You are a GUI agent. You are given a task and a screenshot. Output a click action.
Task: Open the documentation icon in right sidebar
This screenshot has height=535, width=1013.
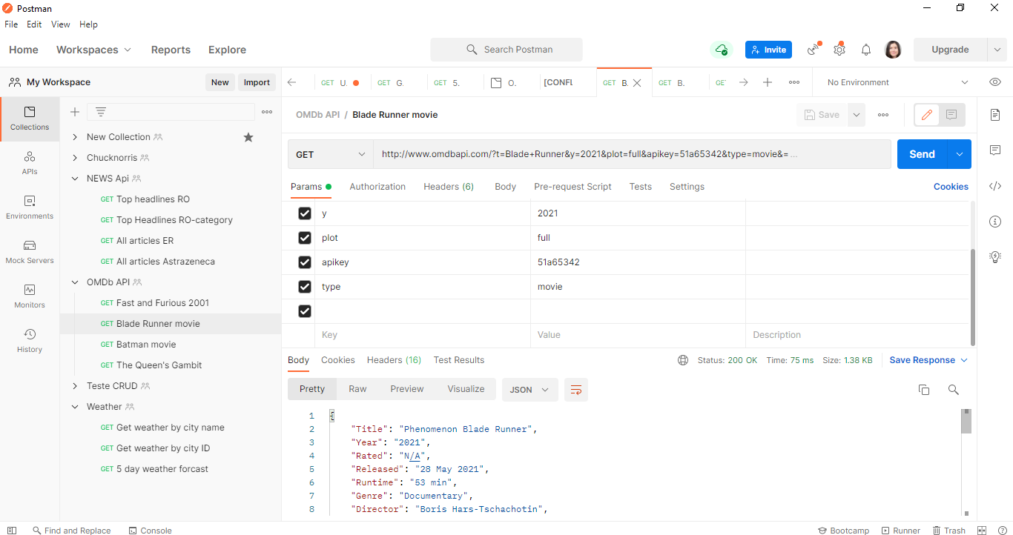coord(995,115)
